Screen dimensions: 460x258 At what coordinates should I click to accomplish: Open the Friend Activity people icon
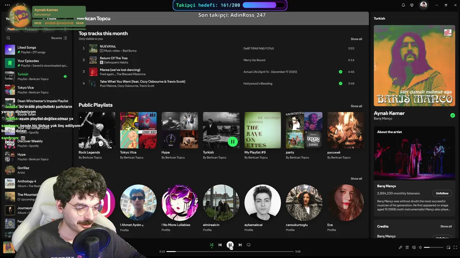[x=412, y=5]
